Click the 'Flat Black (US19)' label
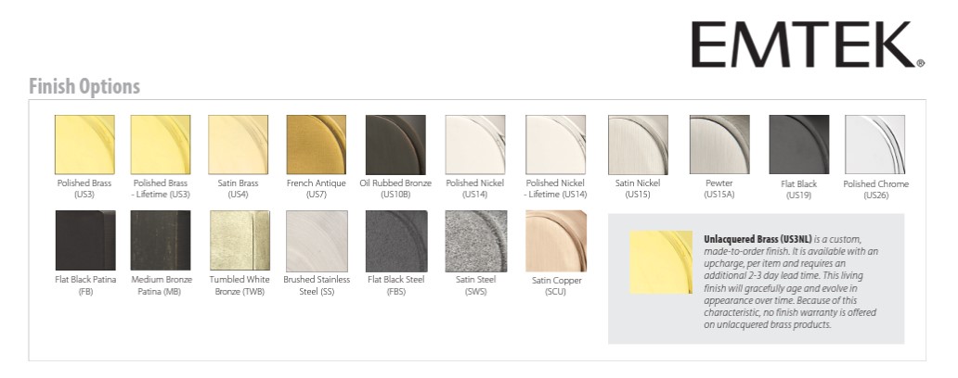The width and height of the screenshot is (958, 378). point(799,190)
